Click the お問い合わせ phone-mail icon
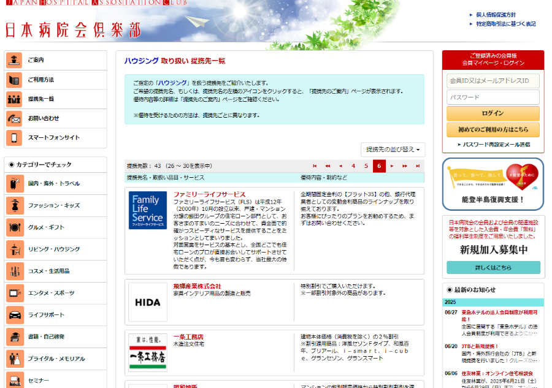552x388 pixels. click(14, 118)
